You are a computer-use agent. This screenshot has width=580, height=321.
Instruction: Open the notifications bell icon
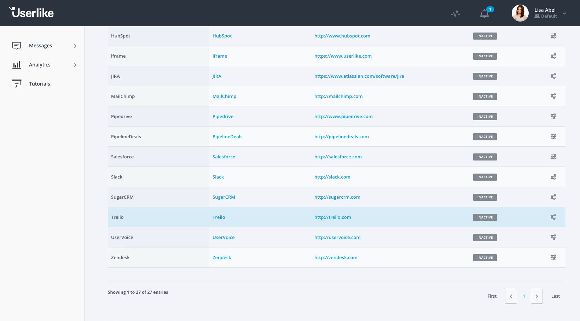coord(485,13)
